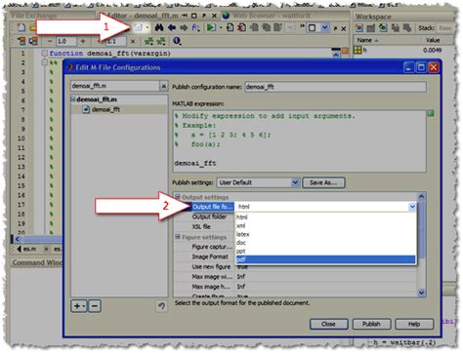This screenshot has height=353, width=463.
Task: Select the XSL file setting row
Action: click(x=201, y=226)
